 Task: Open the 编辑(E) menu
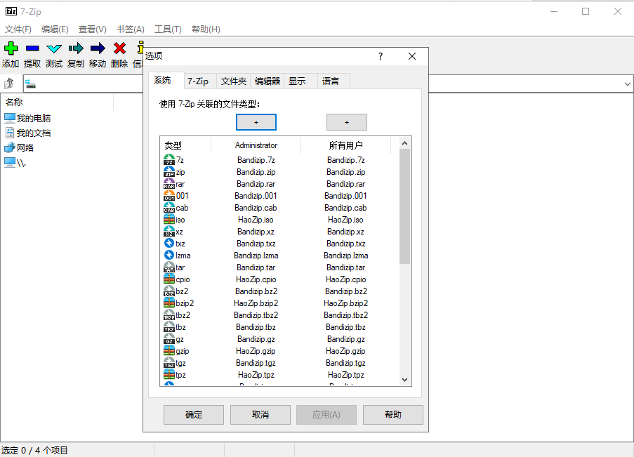tap(55, 29)
